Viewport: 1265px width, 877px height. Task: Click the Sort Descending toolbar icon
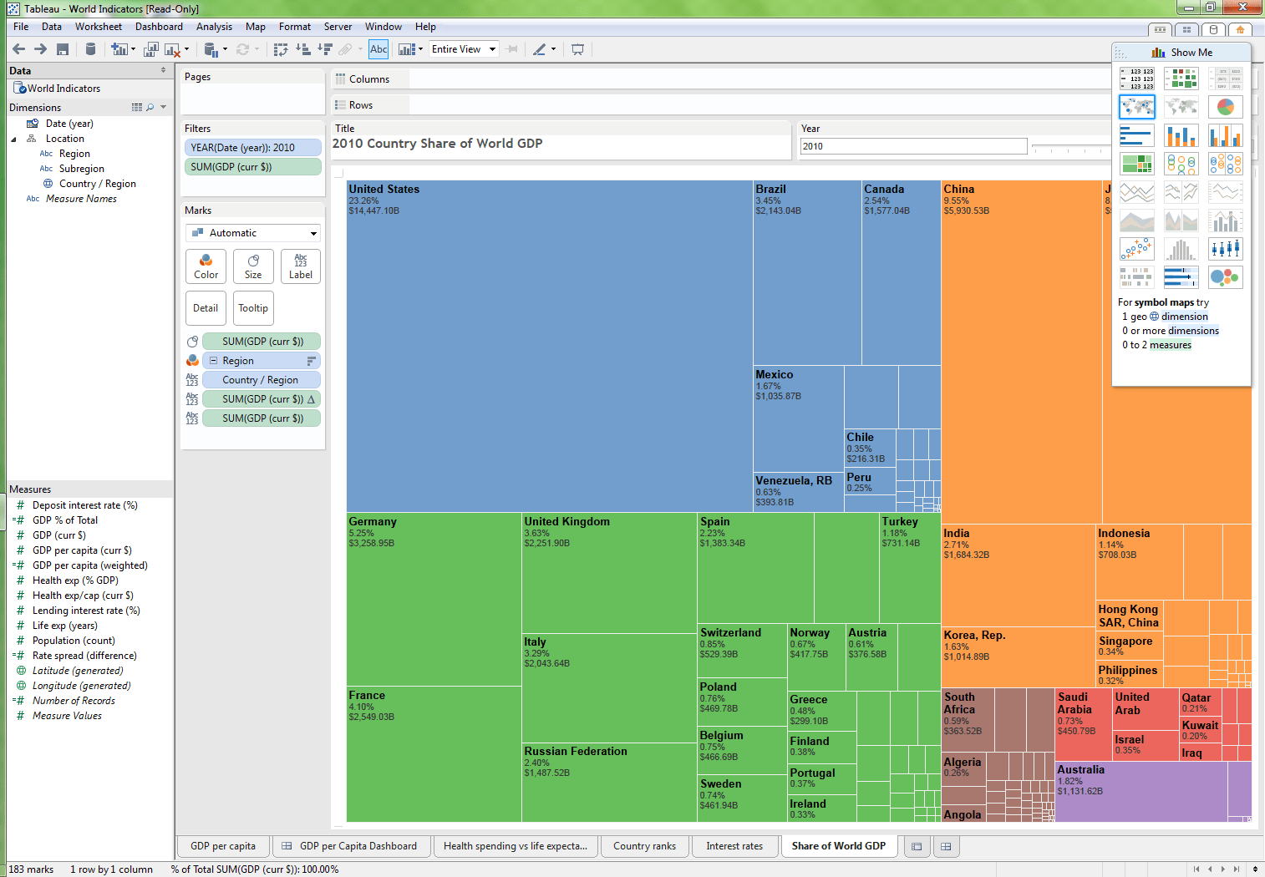point(325,49)
